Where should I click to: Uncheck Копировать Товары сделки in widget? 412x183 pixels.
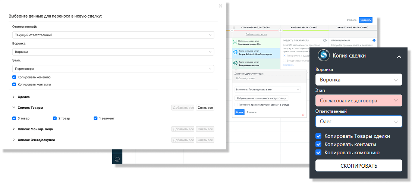click(x=318, y=136)
